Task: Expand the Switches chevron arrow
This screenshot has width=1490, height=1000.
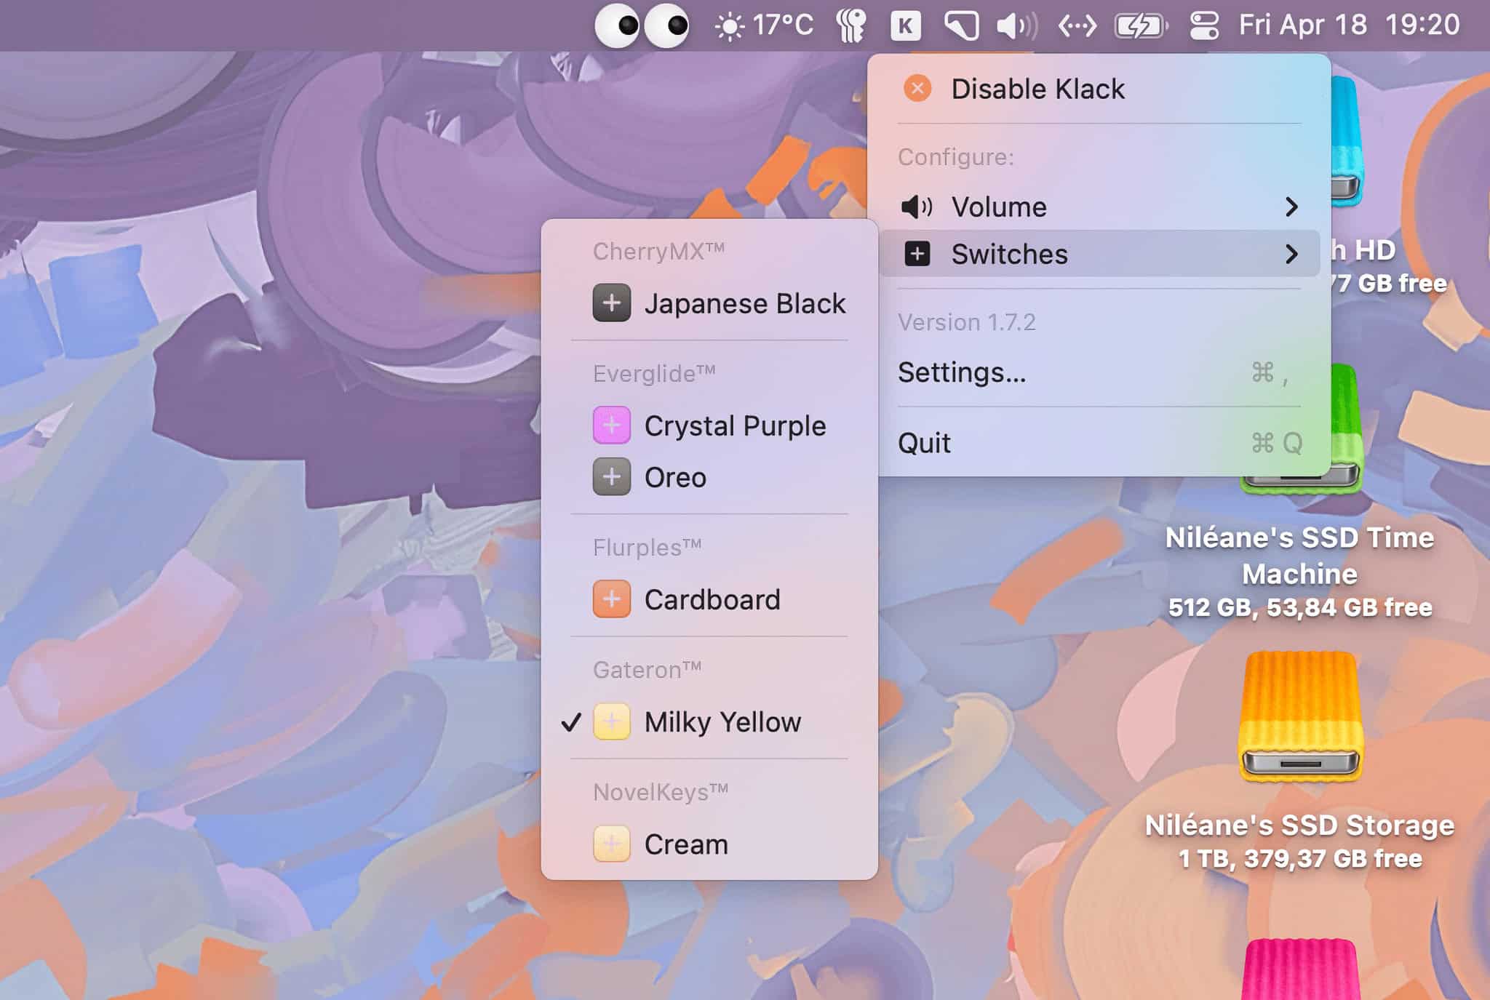Action: coord(1291,254)
